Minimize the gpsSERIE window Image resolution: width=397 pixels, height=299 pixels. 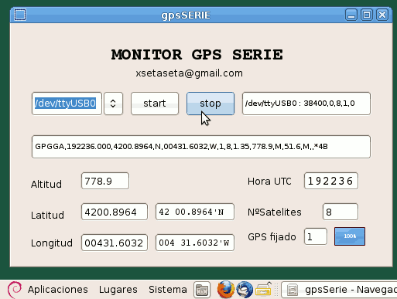coord(351,15)
